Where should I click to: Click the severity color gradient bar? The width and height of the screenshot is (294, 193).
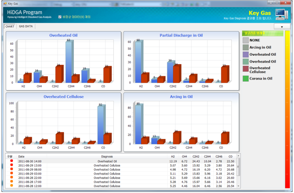[x=287, y=110]
